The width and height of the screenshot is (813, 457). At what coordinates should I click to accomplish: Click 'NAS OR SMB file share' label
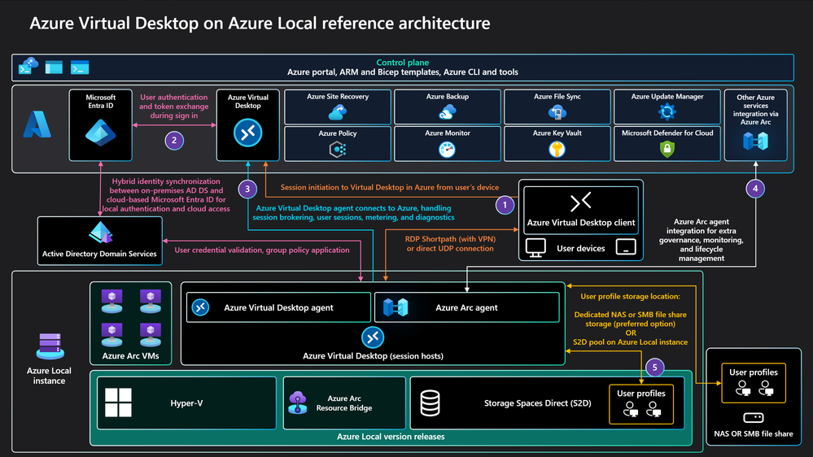[754, 433]
